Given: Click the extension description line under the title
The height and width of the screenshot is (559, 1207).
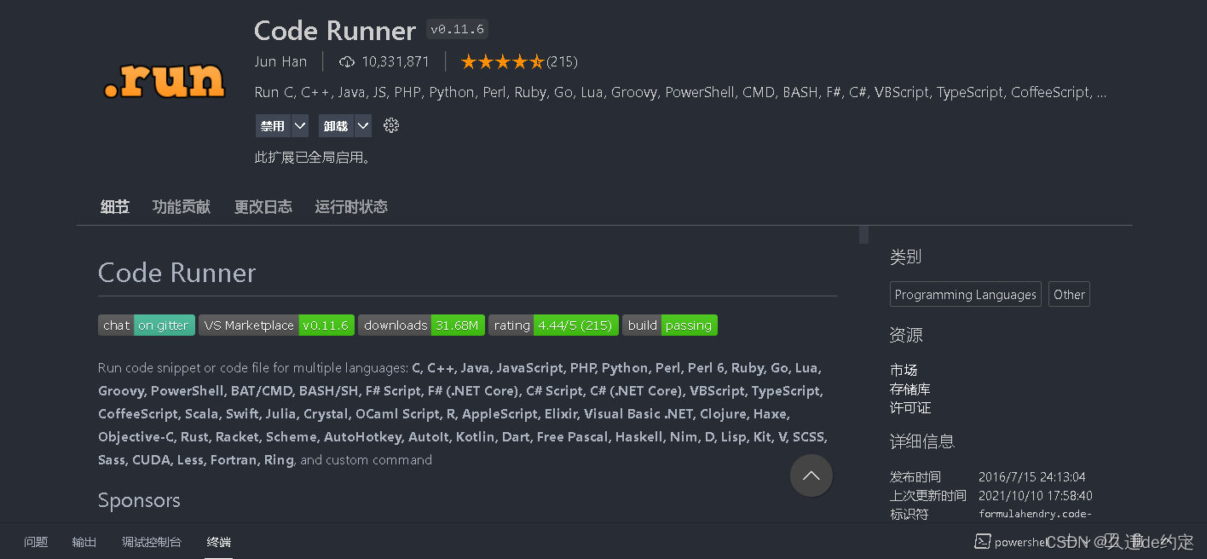Looking at the screenshot, I should point(680,92).
